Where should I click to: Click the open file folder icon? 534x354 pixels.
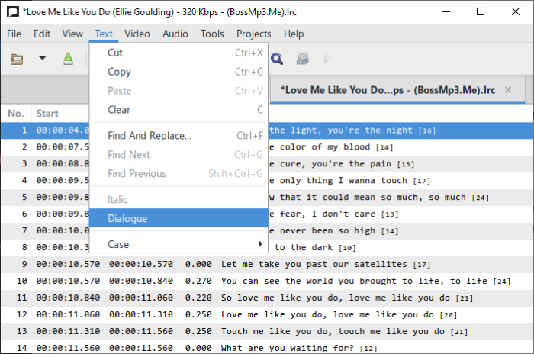[x=16, y=59]
